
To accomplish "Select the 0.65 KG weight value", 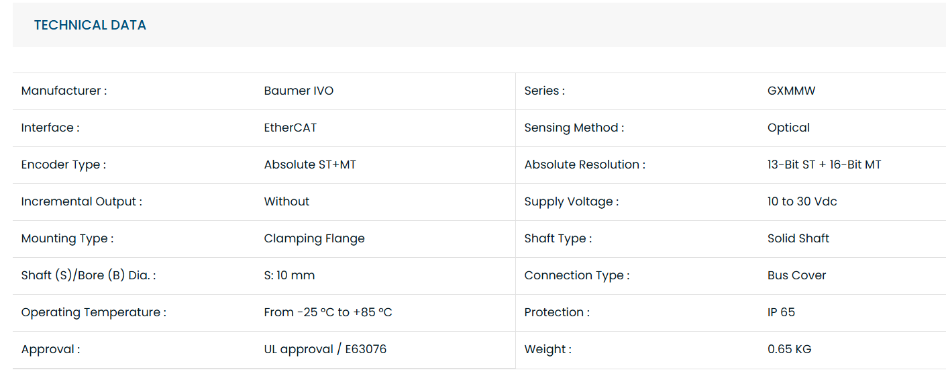I will [789, 350].
